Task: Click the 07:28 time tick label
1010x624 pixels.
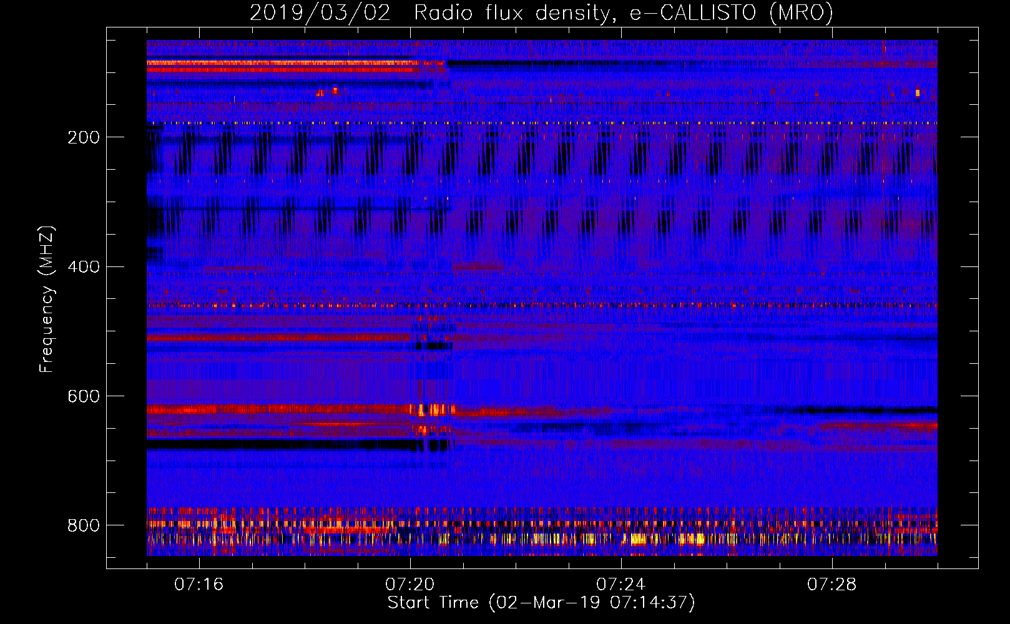Action: pos(831,585)
